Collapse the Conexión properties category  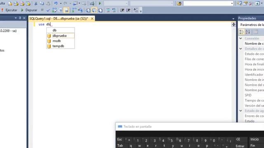[241, 38]
